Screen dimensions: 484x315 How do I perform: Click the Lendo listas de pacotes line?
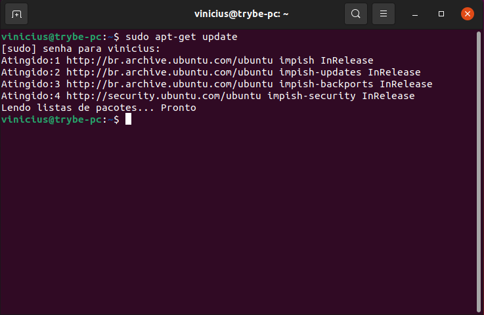click(x=99, y=108)
